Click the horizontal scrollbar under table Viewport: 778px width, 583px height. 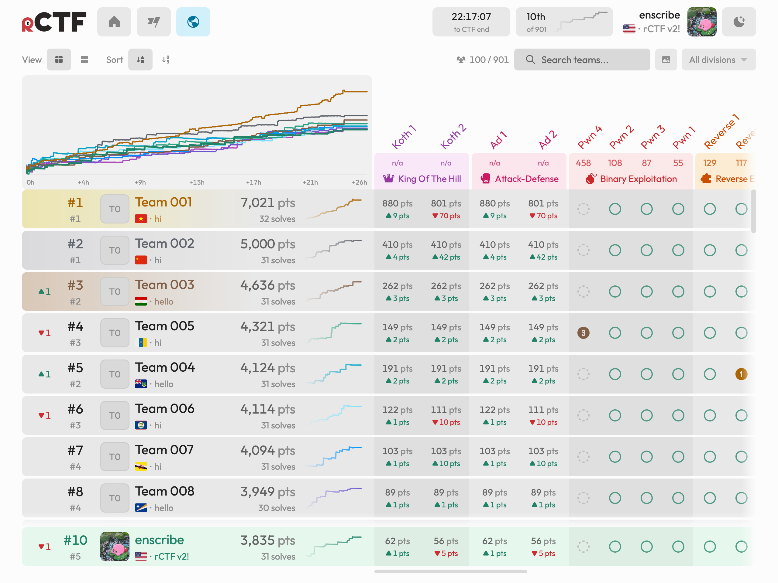[x=450, y=571]
